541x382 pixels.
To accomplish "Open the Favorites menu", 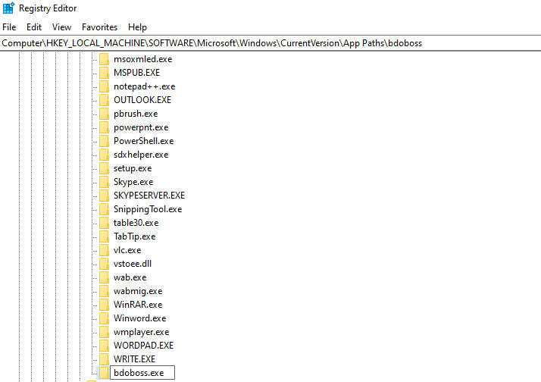I will 99,27.
